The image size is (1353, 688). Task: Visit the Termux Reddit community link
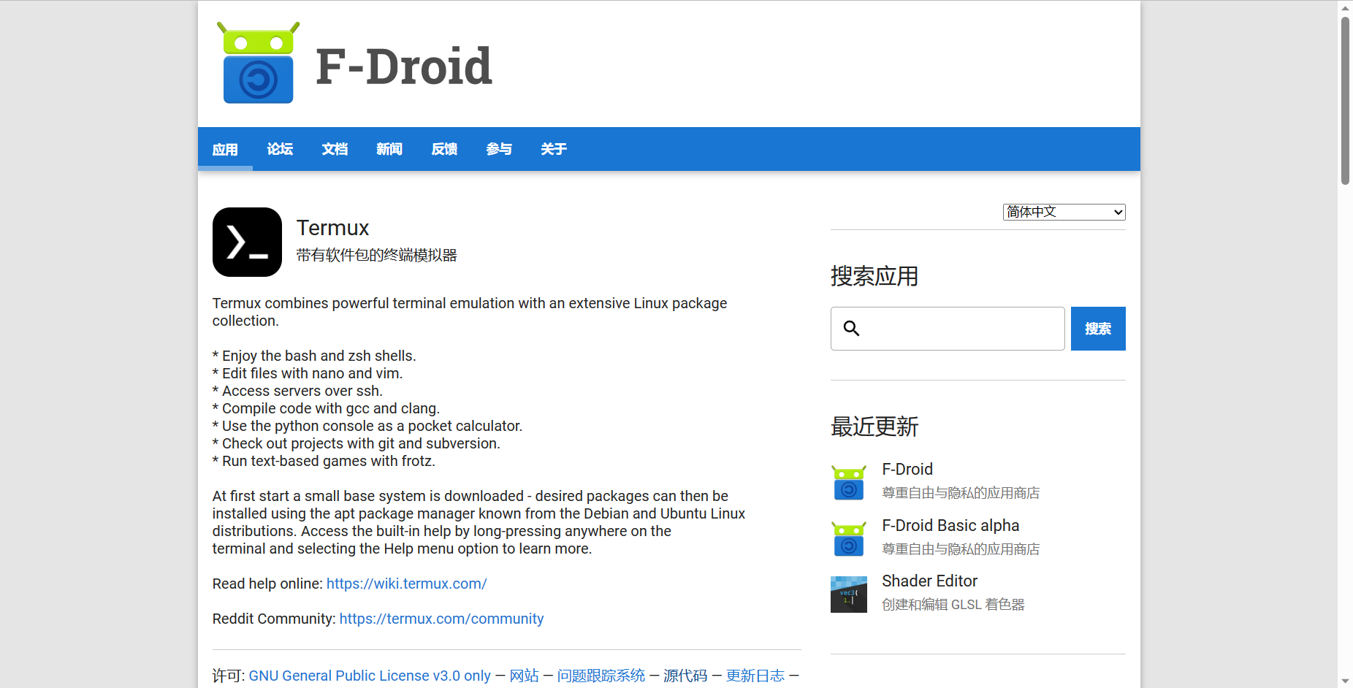point(441,619)
